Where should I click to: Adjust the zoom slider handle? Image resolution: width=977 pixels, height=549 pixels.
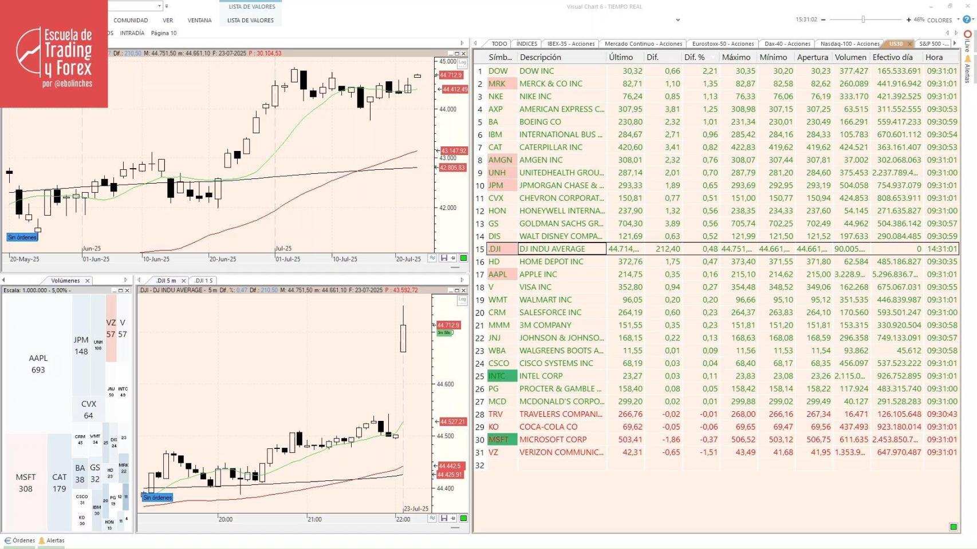(863, 19)
